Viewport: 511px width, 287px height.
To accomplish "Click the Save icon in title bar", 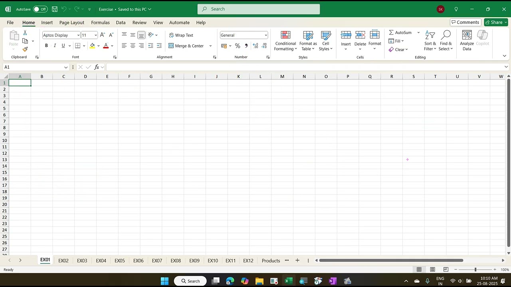I will coord(55,9).
